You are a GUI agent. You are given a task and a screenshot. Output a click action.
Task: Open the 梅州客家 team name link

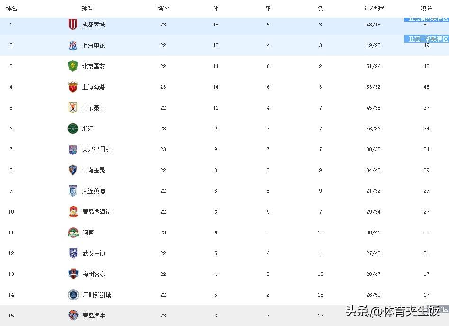[94, 275]
